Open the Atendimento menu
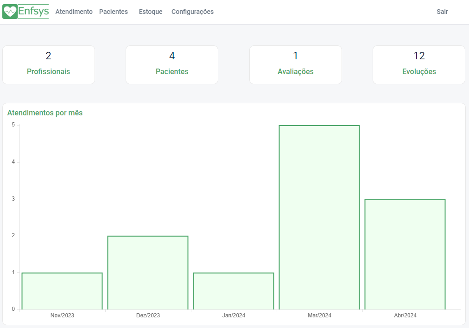 click(74, 12)
